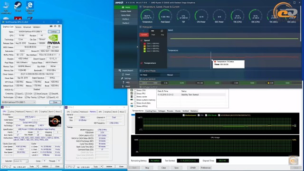Click the About info icon in Ryzen Master

click(x=123, y=86)
